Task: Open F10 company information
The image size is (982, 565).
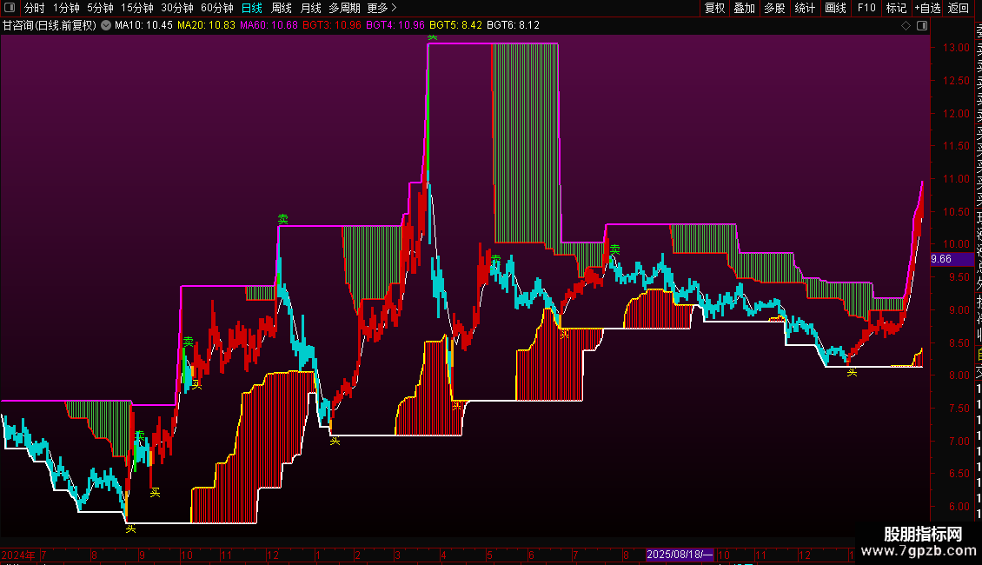Action: coord(866,8)
